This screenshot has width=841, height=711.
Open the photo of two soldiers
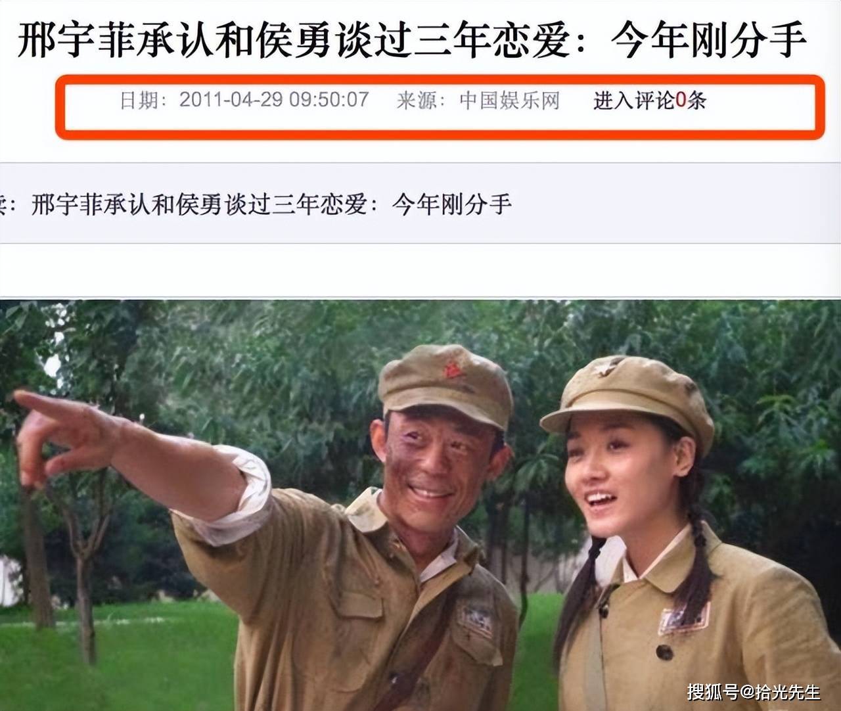click(420, 505)
